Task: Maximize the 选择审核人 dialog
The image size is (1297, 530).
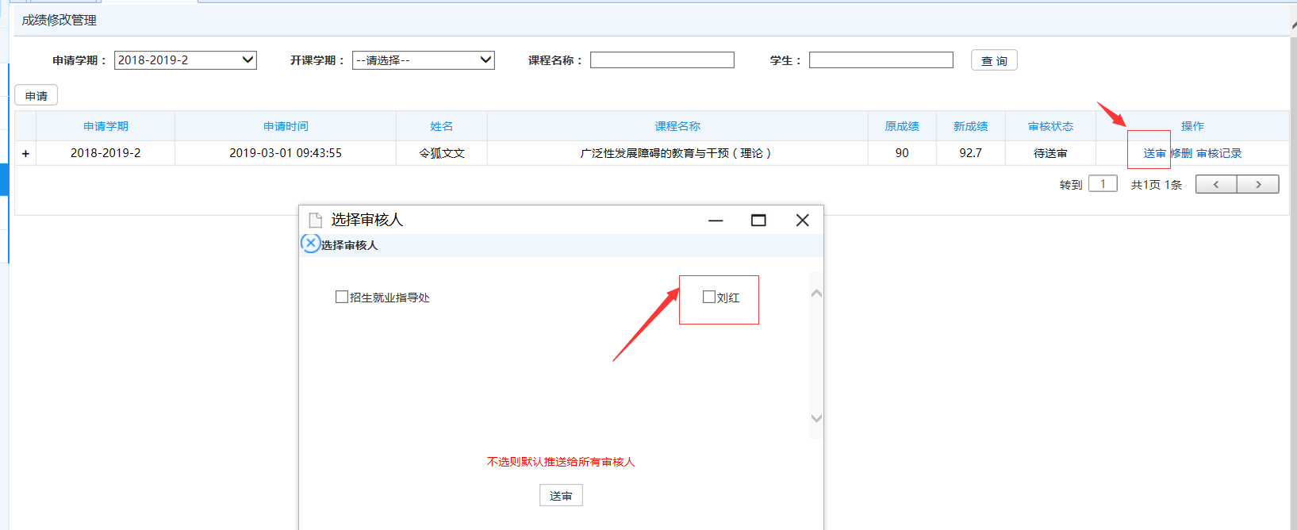Action: pos(758,220)
